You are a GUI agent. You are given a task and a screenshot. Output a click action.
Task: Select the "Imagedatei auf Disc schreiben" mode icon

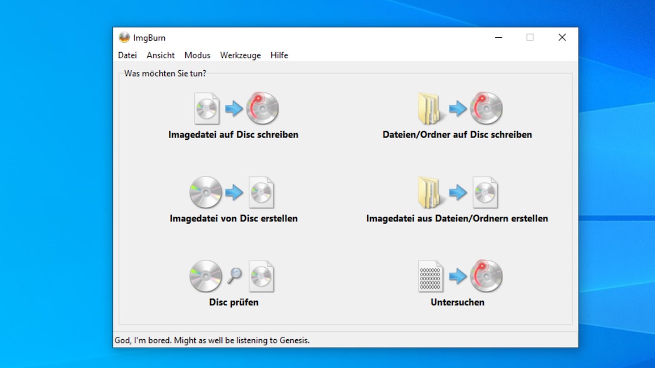[233, 109]
